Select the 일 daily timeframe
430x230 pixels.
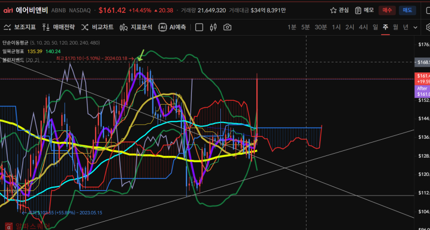click(375, 27)
